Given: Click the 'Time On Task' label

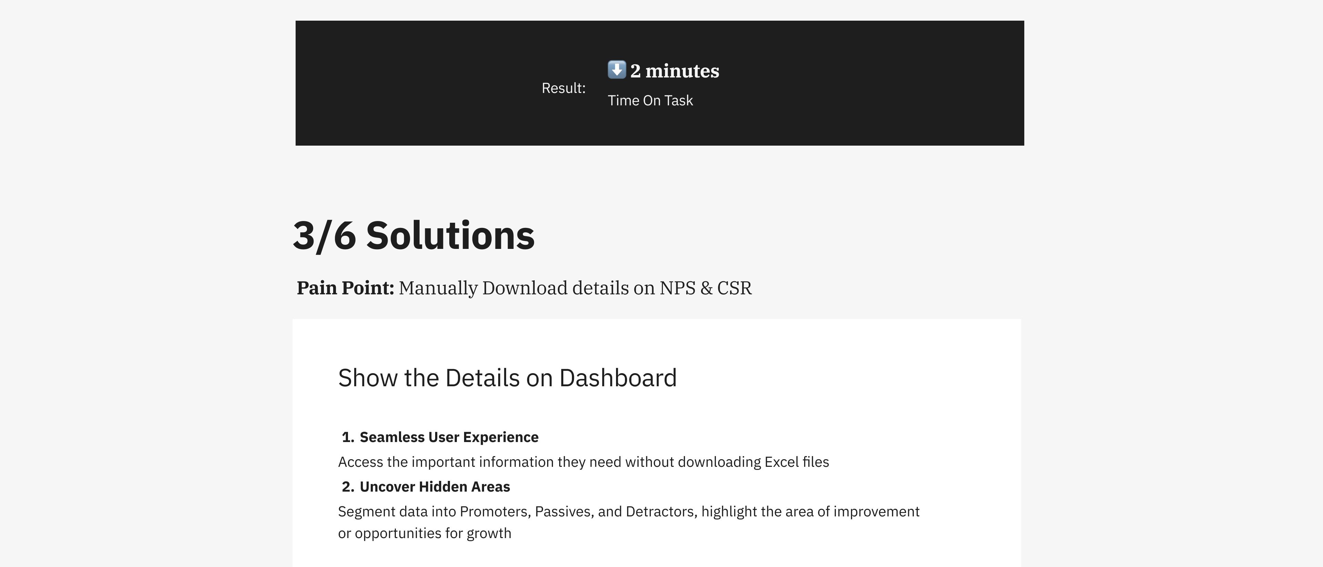Looking at the screenshot, I should (650, 101).
